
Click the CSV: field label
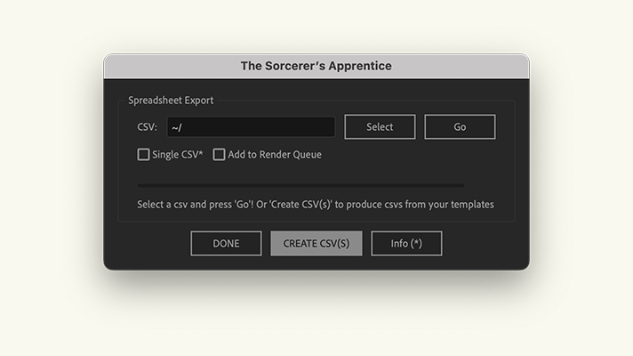(147, 127)
